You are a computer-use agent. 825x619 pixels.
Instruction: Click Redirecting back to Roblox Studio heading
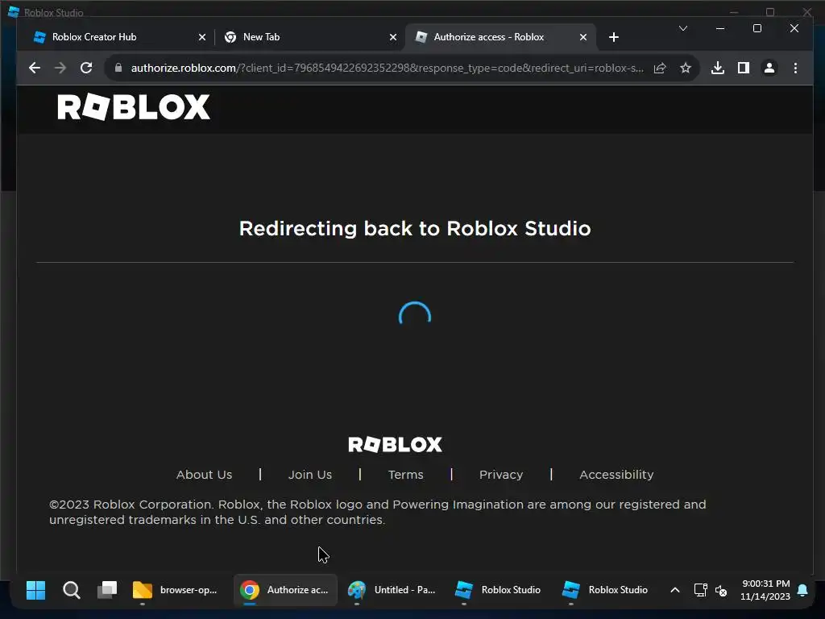(x=415, y=228)
